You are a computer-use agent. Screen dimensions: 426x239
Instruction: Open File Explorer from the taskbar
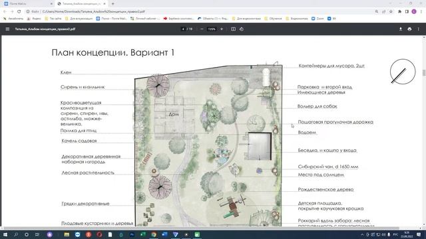click(x=67, y=234)
